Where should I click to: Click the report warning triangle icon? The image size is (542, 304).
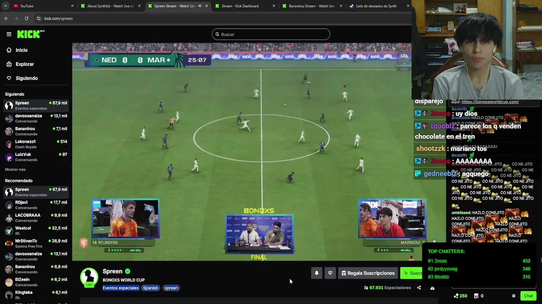432,288
